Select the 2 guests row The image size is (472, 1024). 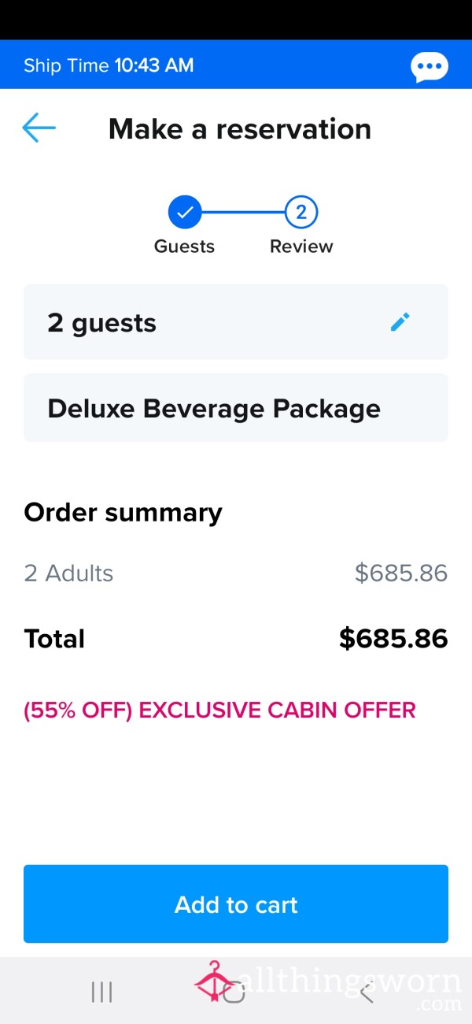tap(236, 322)
